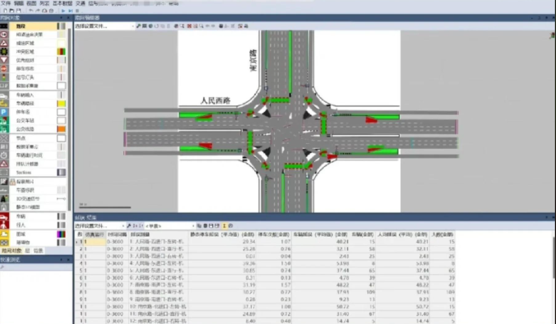Toggle visibility box for 公交车站
The image size is (556, 324).
(61, 120)
